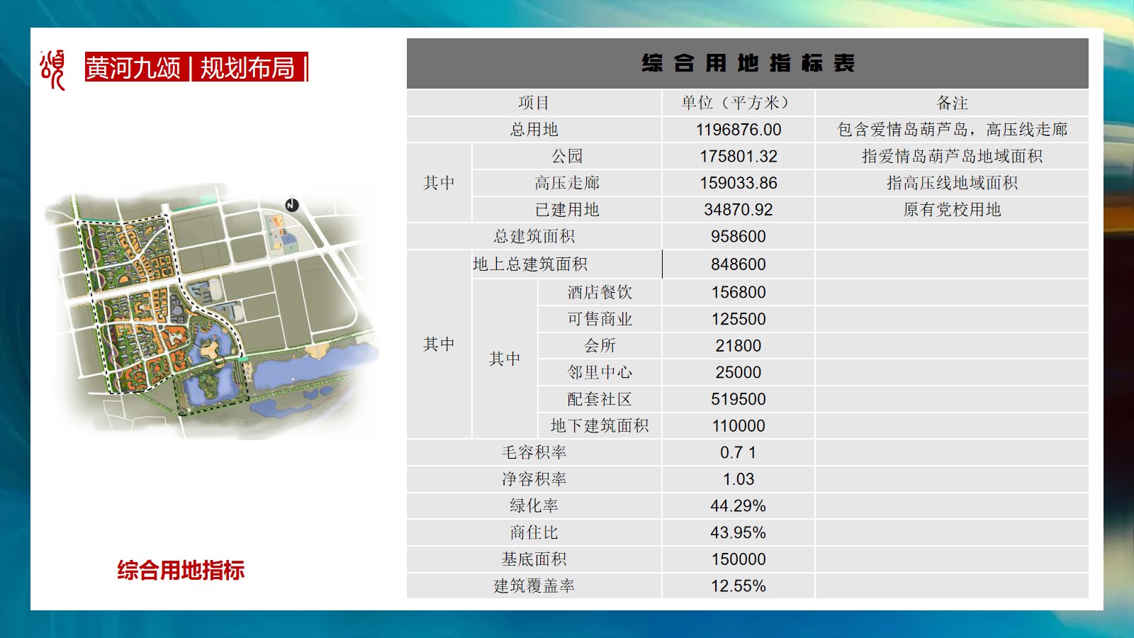
Task: Click the value 110000
Action: tap(739, 426)
